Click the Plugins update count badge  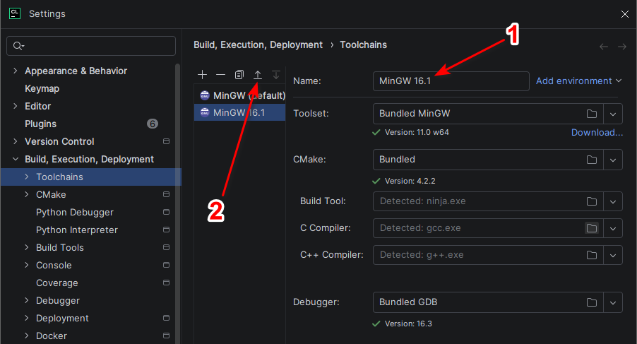tap(153, 124)
